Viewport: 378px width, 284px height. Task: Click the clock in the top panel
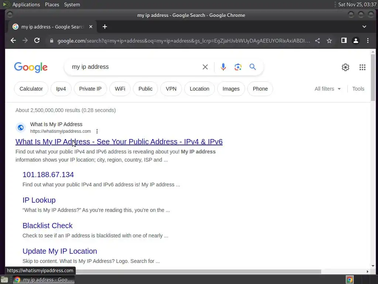(357, 4)
